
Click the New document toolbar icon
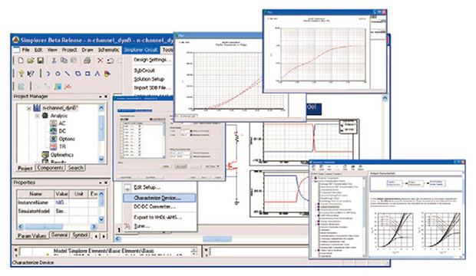click(x=20, y=61)
